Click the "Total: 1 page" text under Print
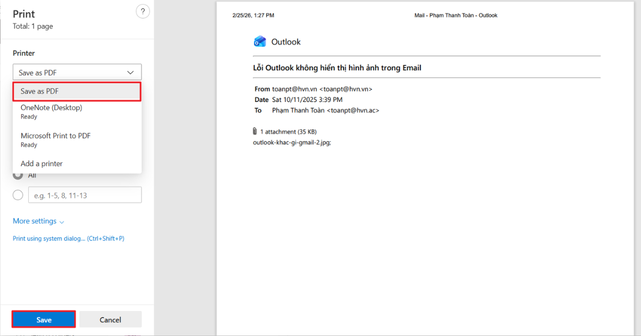Screen dimensions: 641x336 pos(33,26)
